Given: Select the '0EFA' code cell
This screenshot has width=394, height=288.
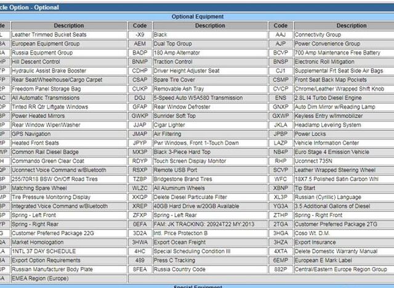Looking at the screenshot, I should coord(140,224).
